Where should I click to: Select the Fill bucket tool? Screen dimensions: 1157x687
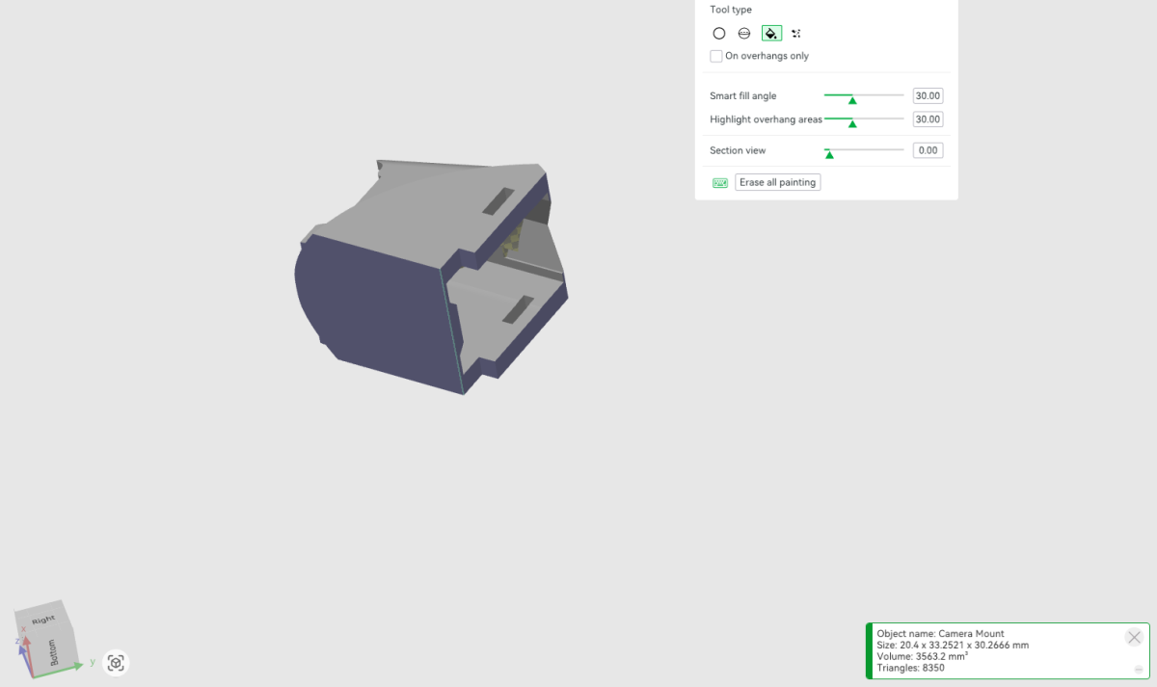pyautogui.click(x=771, y=34)
